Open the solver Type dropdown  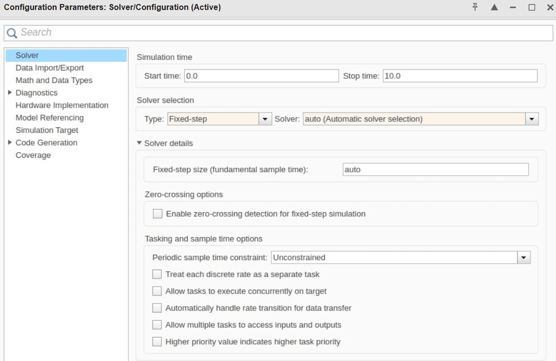[265, 119]
